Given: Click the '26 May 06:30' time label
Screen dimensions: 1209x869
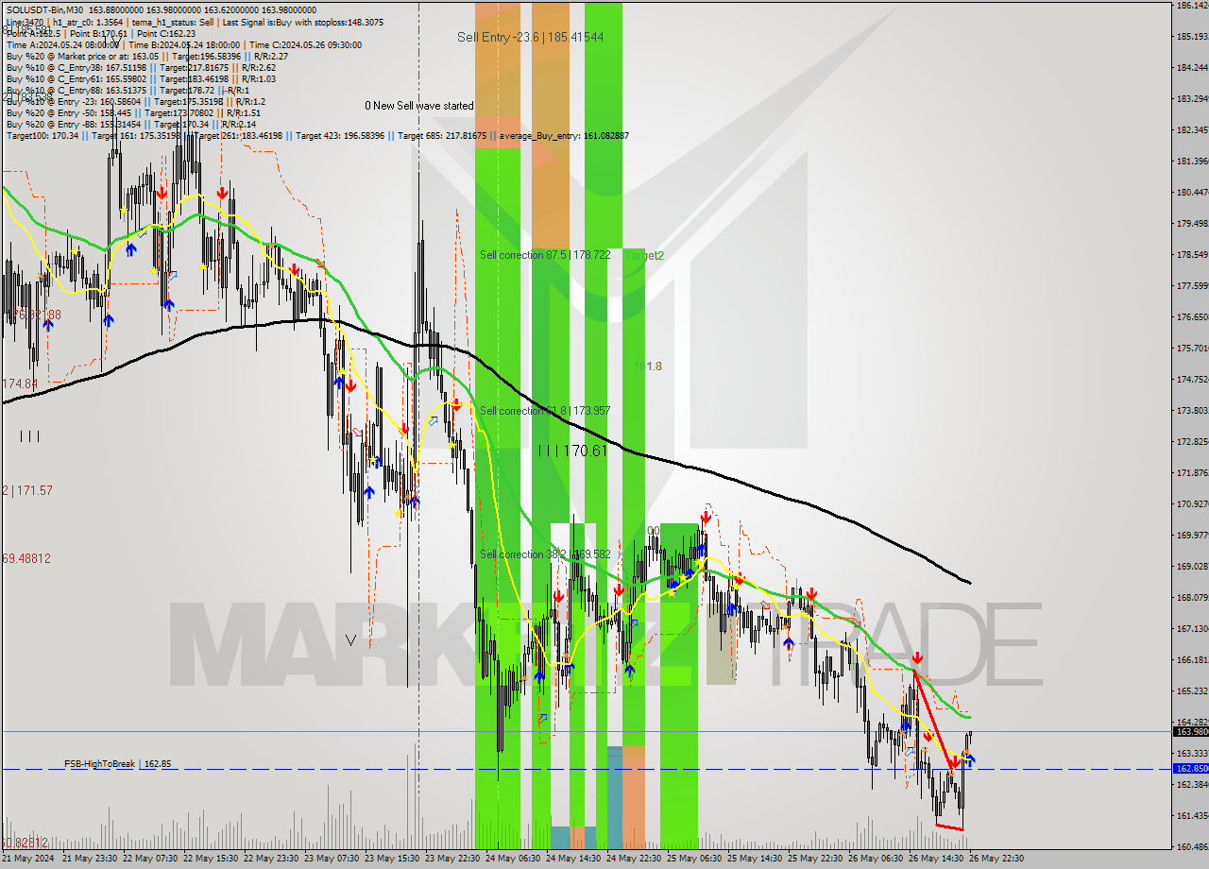Looking at the screenshot, I should click(876, 859).
